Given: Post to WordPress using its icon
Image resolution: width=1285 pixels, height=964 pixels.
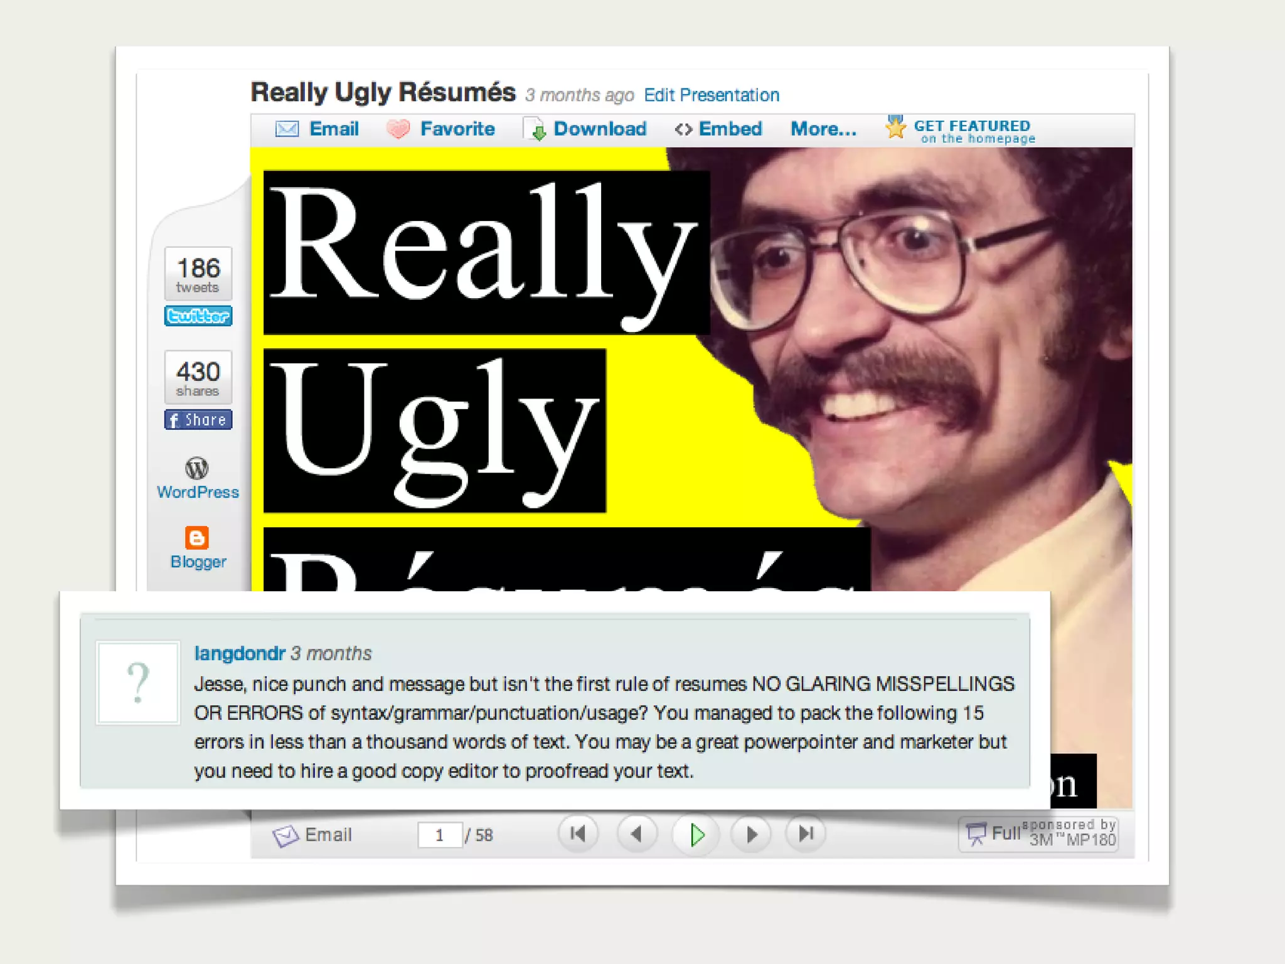Looking at the screenshot, I should (x=197, y=468).
